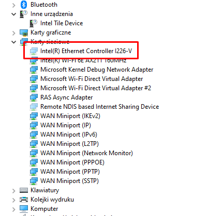Collapse the Inne urządzenia category

13,14
